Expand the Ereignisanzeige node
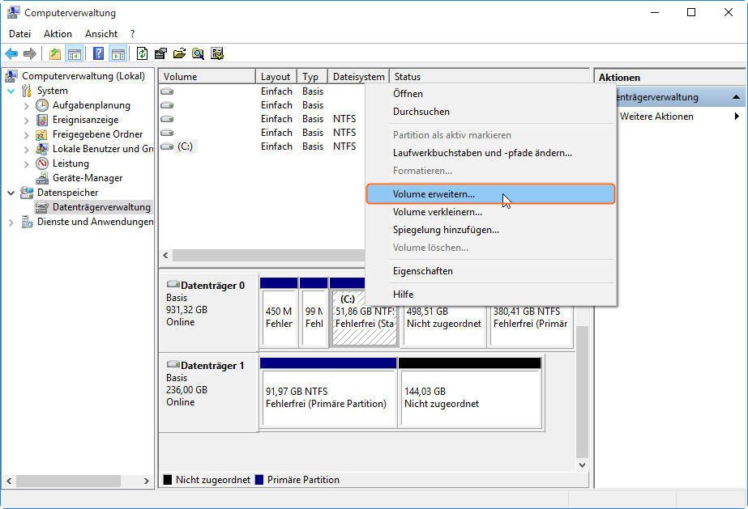 pos(26,121)
